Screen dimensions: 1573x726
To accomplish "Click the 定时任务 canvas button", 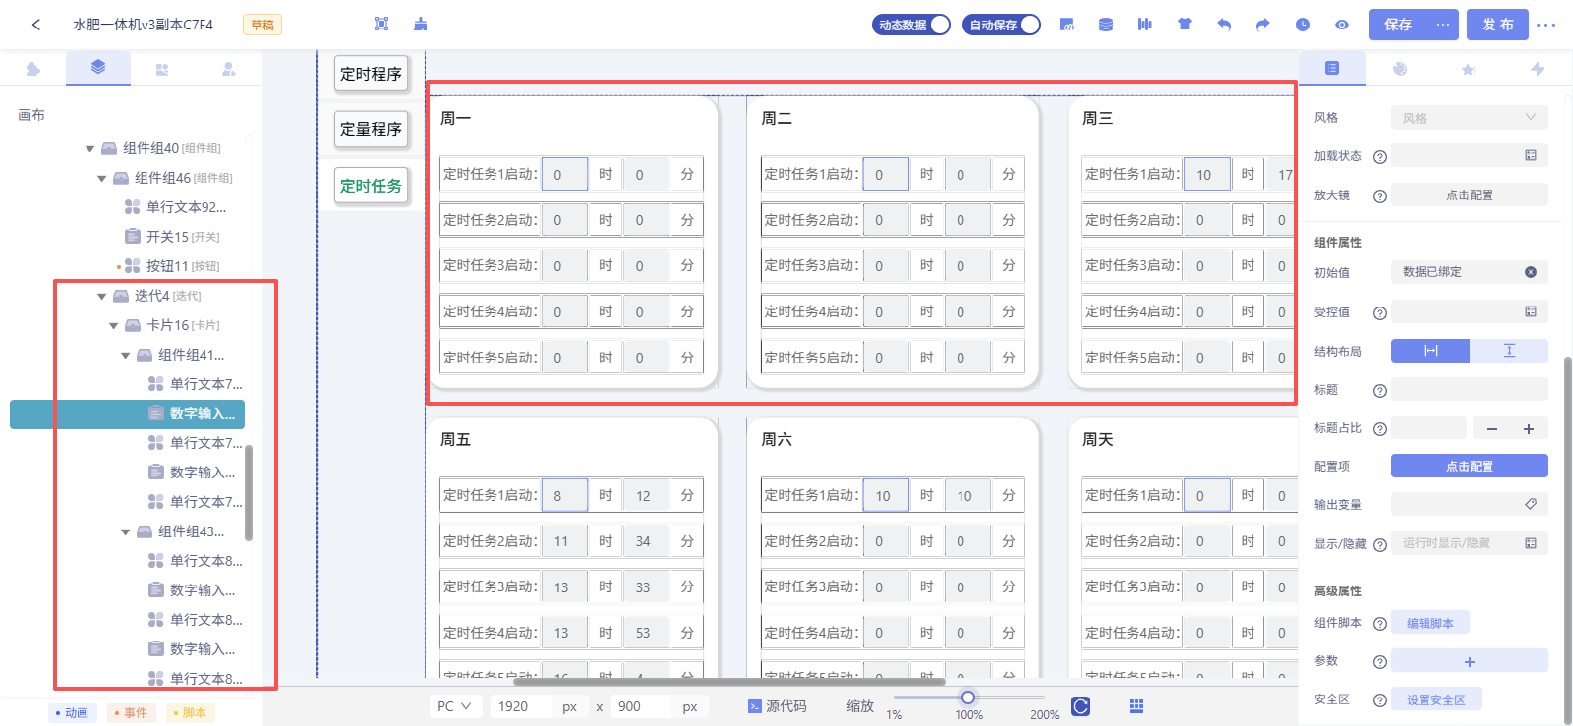I will click(371, 186).
